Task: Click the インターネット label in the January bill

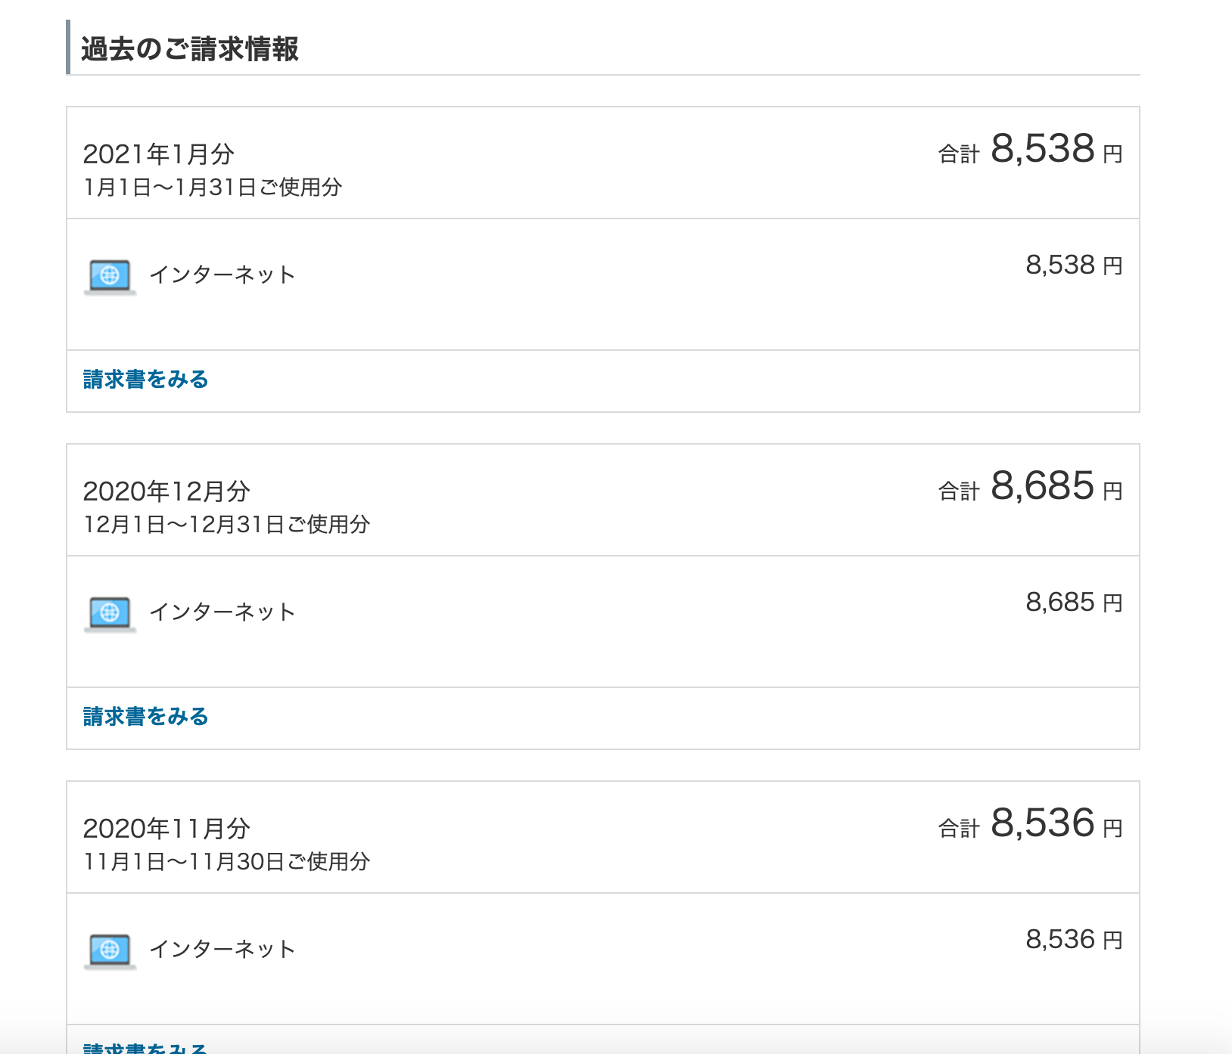Action: click(222, 274)
